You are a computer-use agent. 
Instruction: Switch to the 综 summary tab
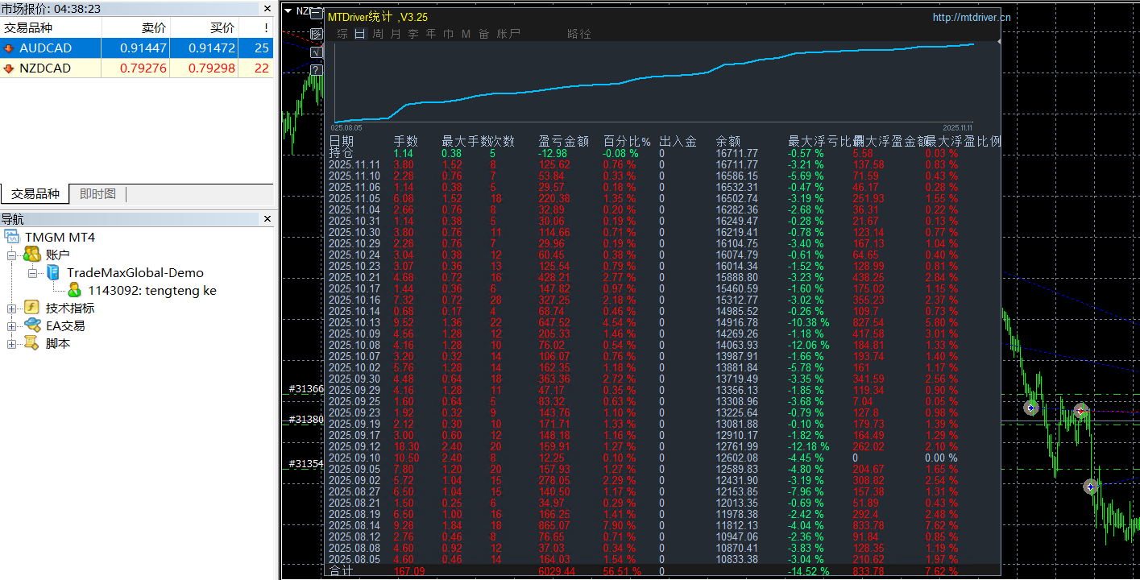(x=342, y=34)
